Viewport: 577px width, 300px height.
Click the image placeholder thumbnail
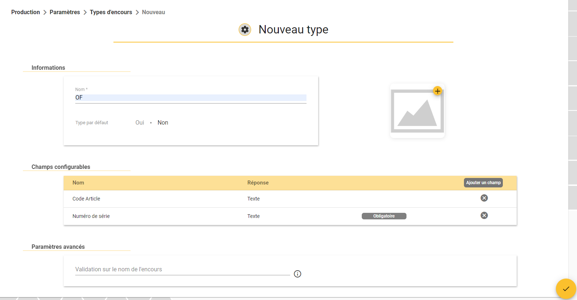pyautogui.click(x=417, y=111)
